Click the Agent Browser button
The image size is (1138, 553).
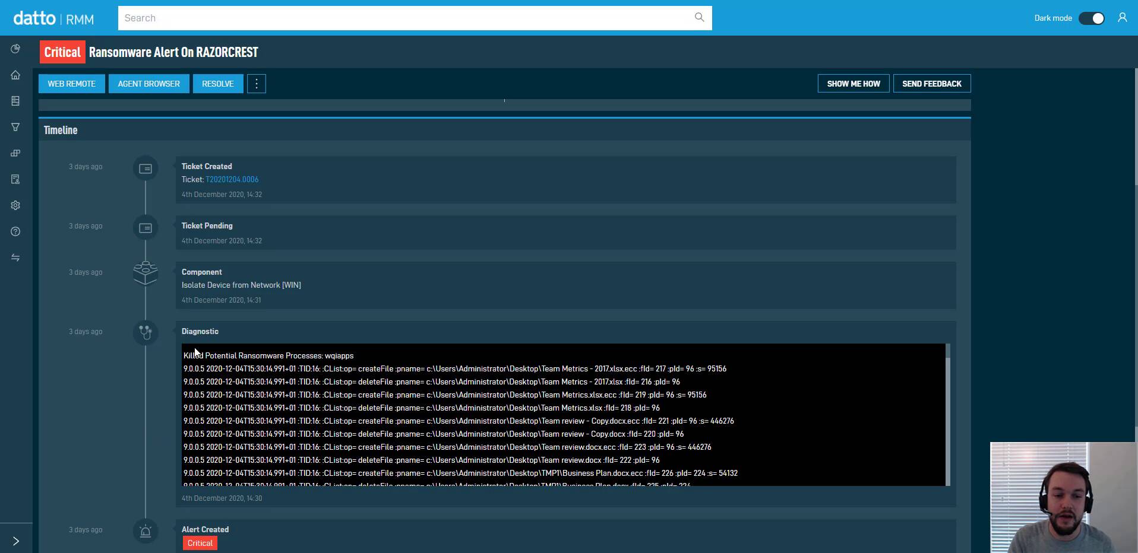pos(148,84)
